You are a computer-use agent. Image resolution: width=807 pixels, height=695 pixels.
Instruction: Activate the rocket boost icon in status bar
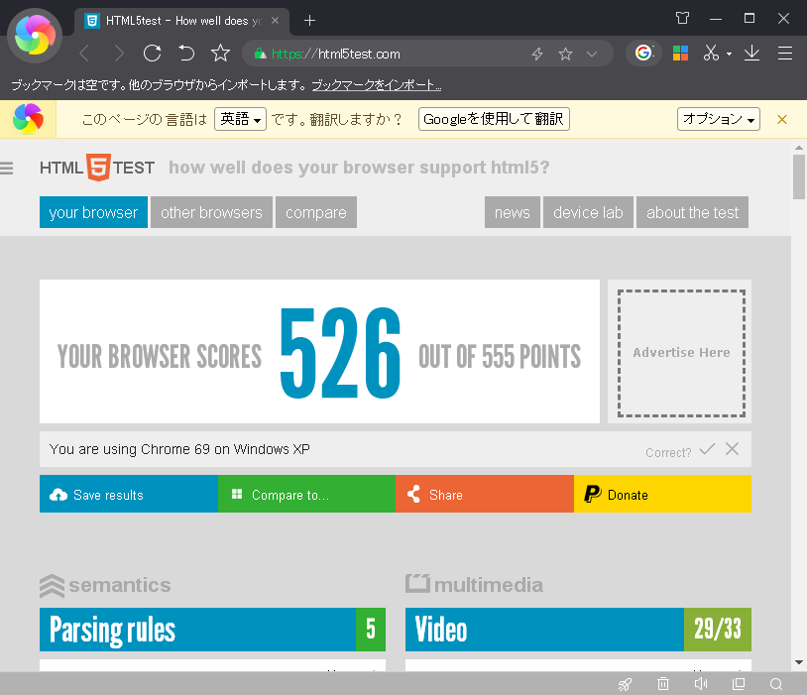tap(626, 684)
